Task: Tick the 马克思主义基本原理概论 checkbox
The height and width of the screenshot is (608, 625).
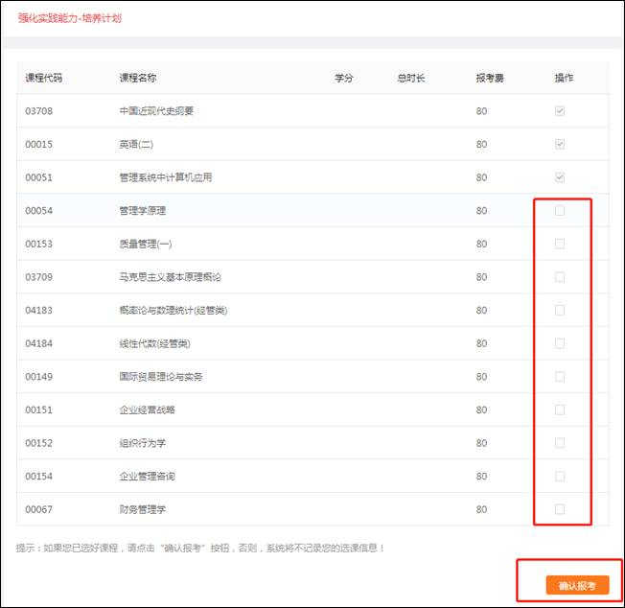Action: (x=560, y=277)
